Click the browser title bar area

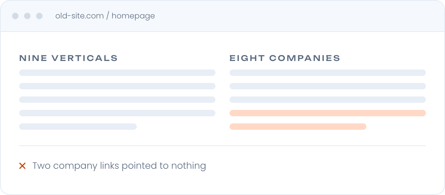(222, 16)
